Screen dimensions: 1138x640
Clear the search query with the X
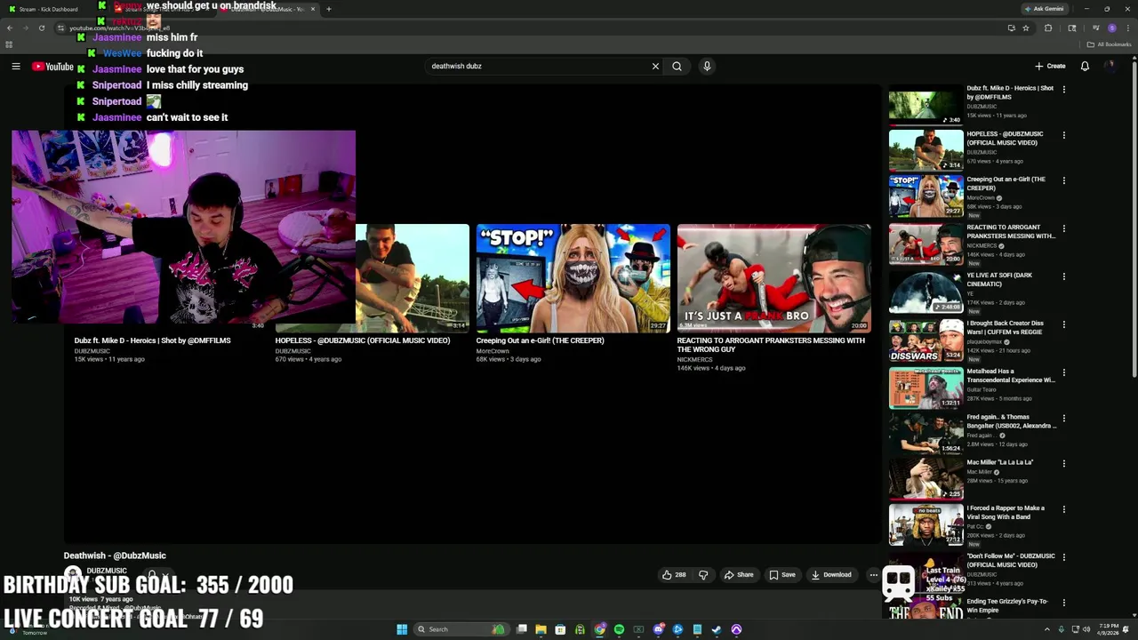click(x=655, y=66)
